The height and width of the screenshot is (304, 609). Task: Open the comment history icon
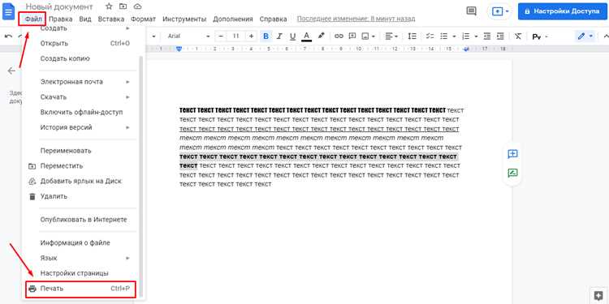[471, 11]
